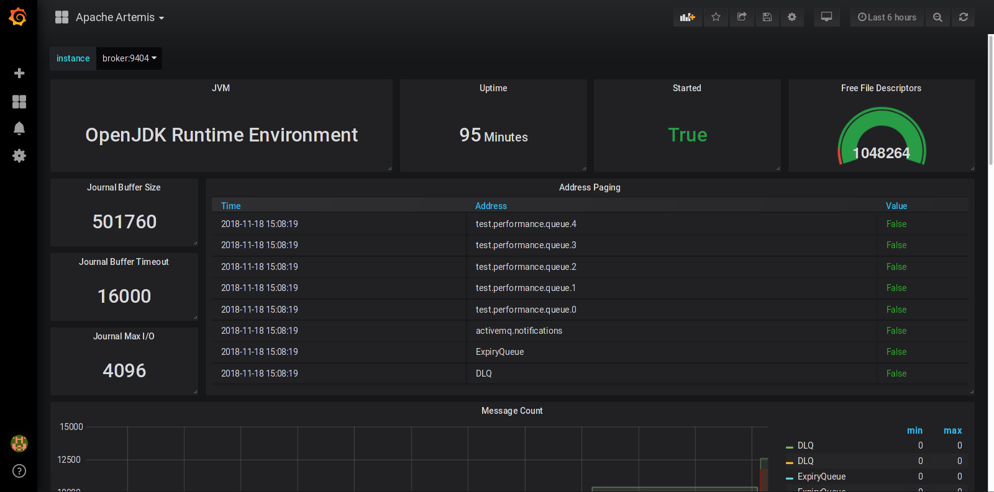Image resolution: width=994 pixels, height=492 pixels.
Task: Click the timestamp in the DLQ table row
Action: [x=260, y=373]
